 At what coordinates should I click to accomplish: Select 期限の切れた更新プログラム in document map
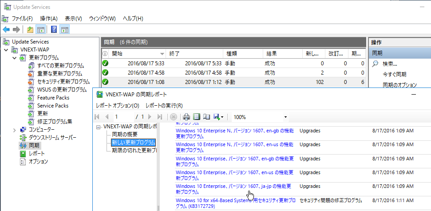[x=134, y=151]
